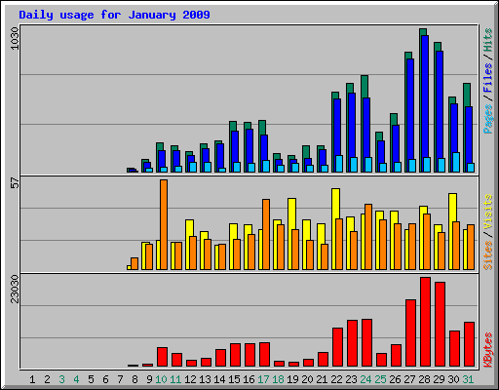Image resolution: width=499 pixels, height=390 pixels.
Task: Click green weekend day label 3
Action: 61,379
